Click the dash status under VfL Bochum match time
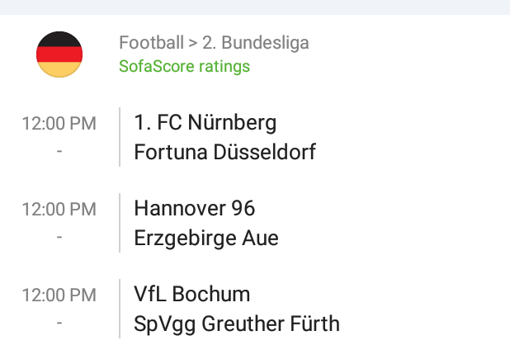The width and height of the screenshot is (510, 364). click(x=59, y=323)
